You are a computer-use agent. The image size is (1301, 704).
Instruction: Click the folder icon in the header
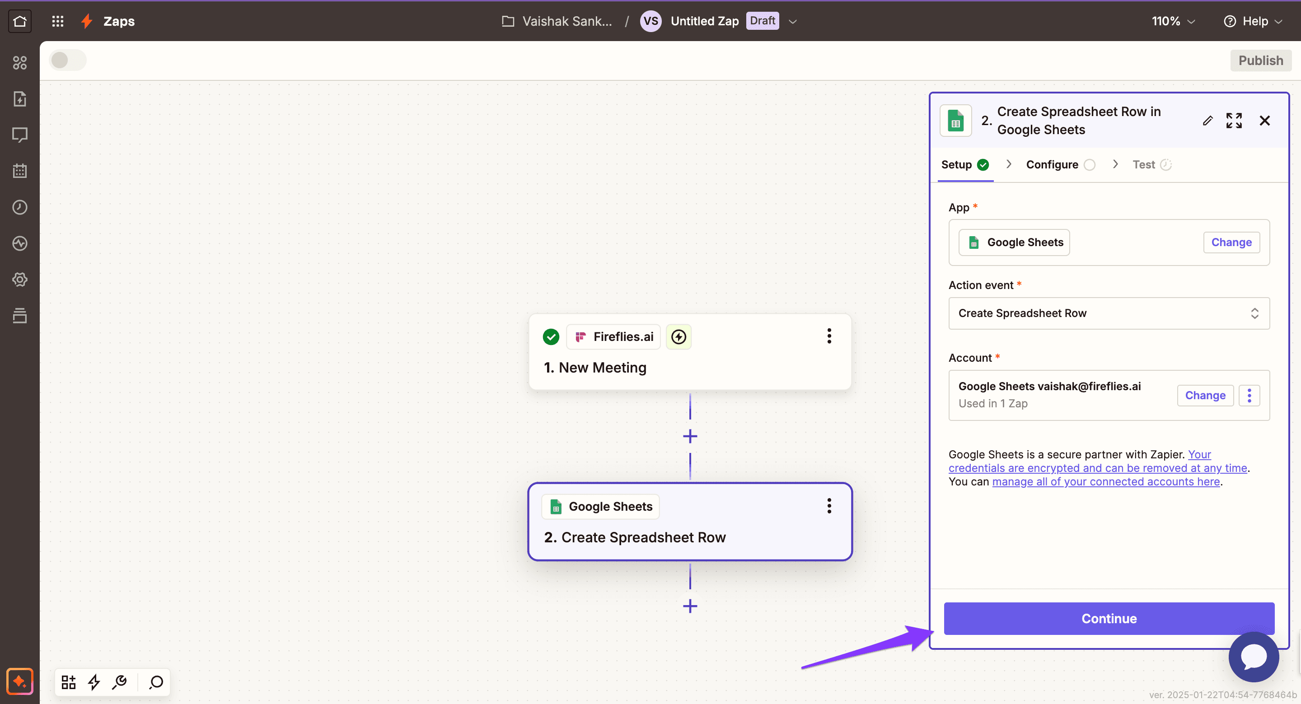click(508, 21)
